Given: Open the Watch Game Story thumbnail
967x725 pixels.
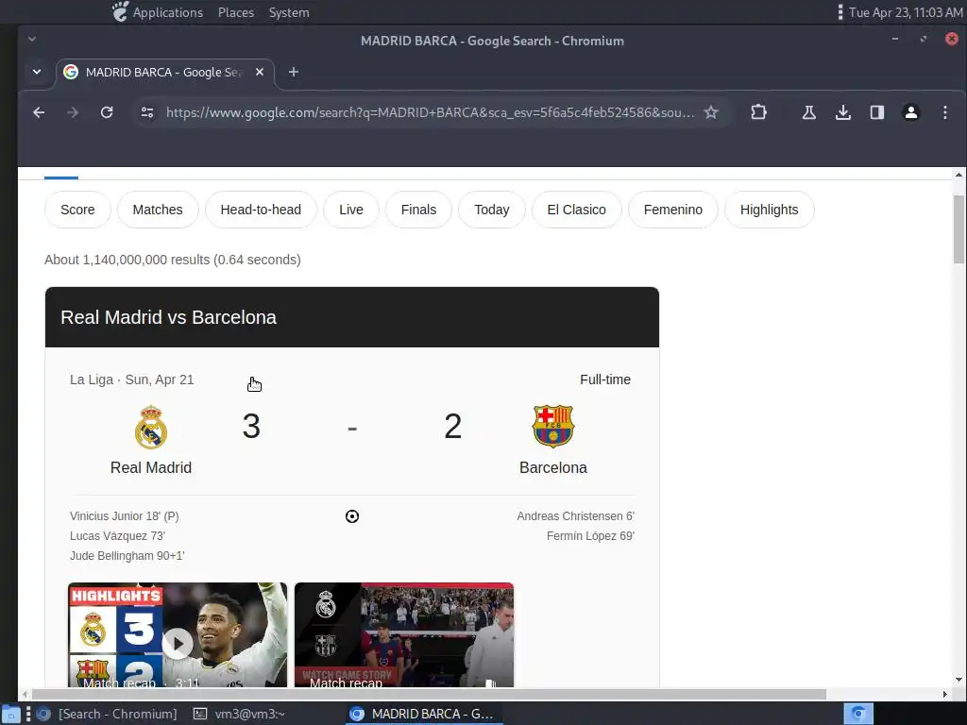Looking at the screenshot, I should [x=404, y=634].
